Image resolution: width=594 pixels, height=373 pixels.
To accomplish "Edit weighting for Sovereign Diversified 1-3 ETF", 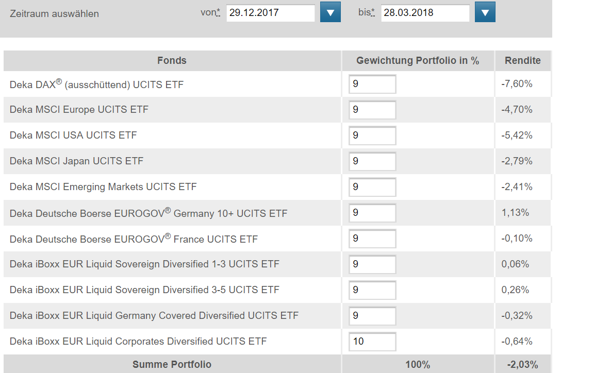I will coord(372,264).
